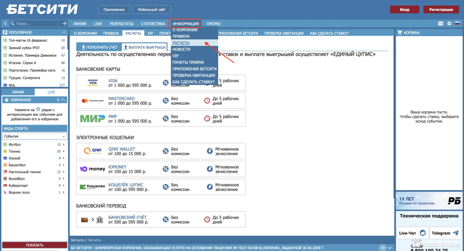
Task: Click gamepad icon next to Киберспорт
Action: (x=5, y=185)
